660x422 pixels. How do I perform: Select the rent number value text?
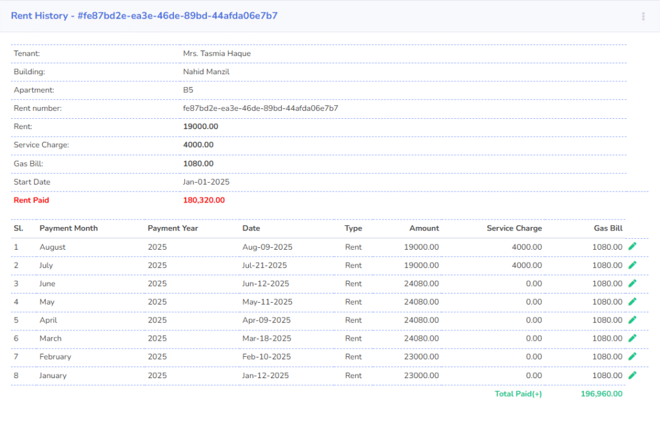point(260,108)
